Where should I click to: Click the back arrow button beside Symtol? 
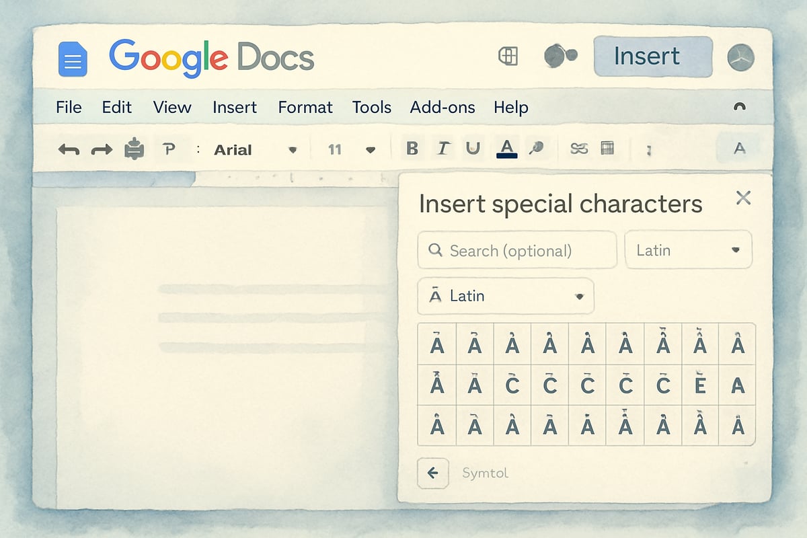[433, 473]
